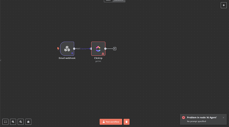Open the Email webhook node
Viewport: 229px width, 127px height.
point(67,49)
